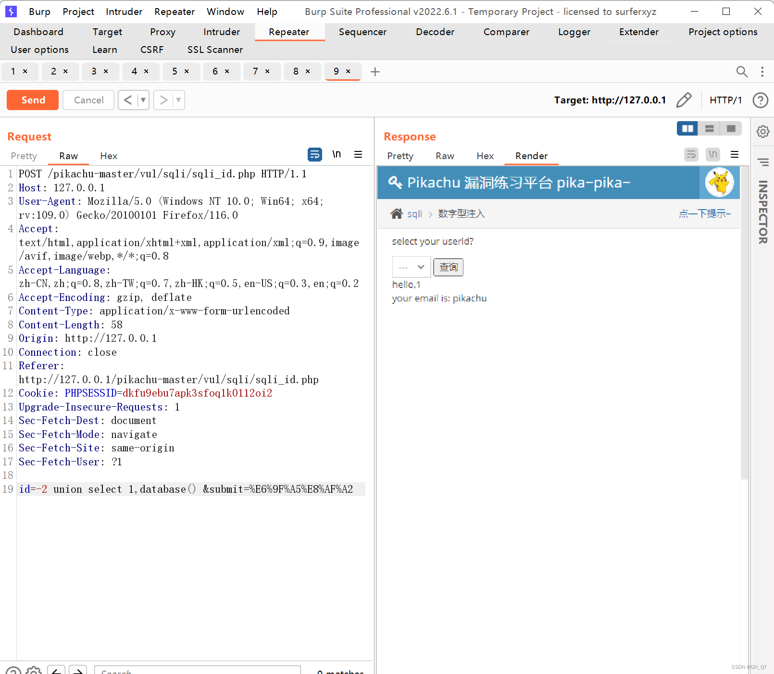Open the Burp menu
Image resolution: width=774 pixels, height=674 pixels.
(39, 12)
